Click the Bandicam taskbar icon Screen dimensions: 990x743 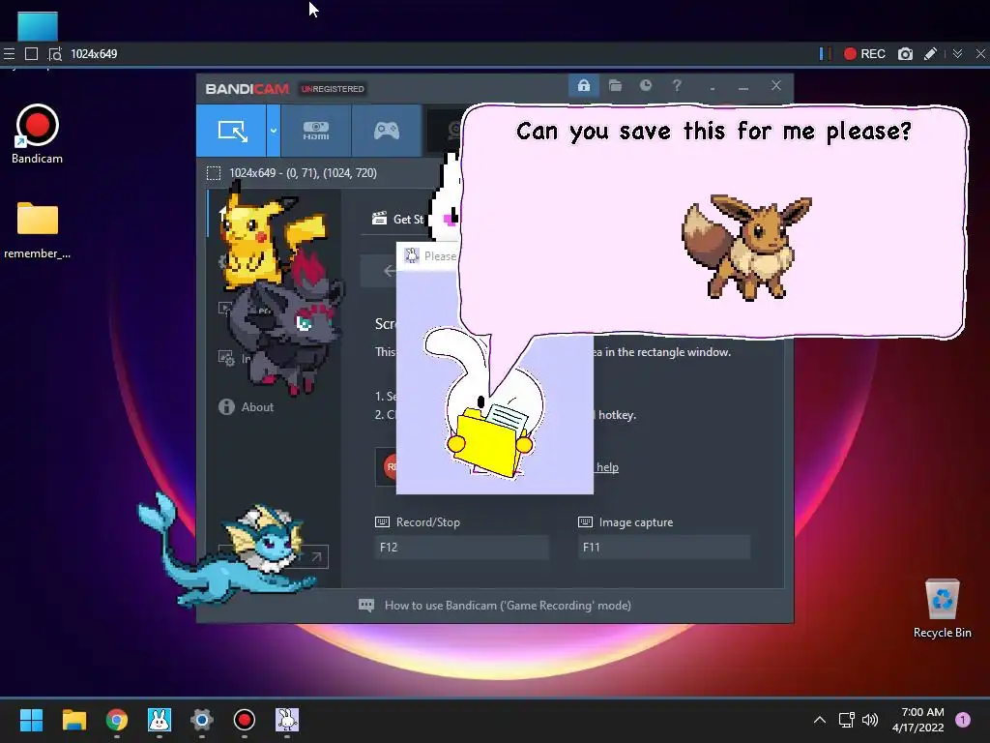(245, 720)
